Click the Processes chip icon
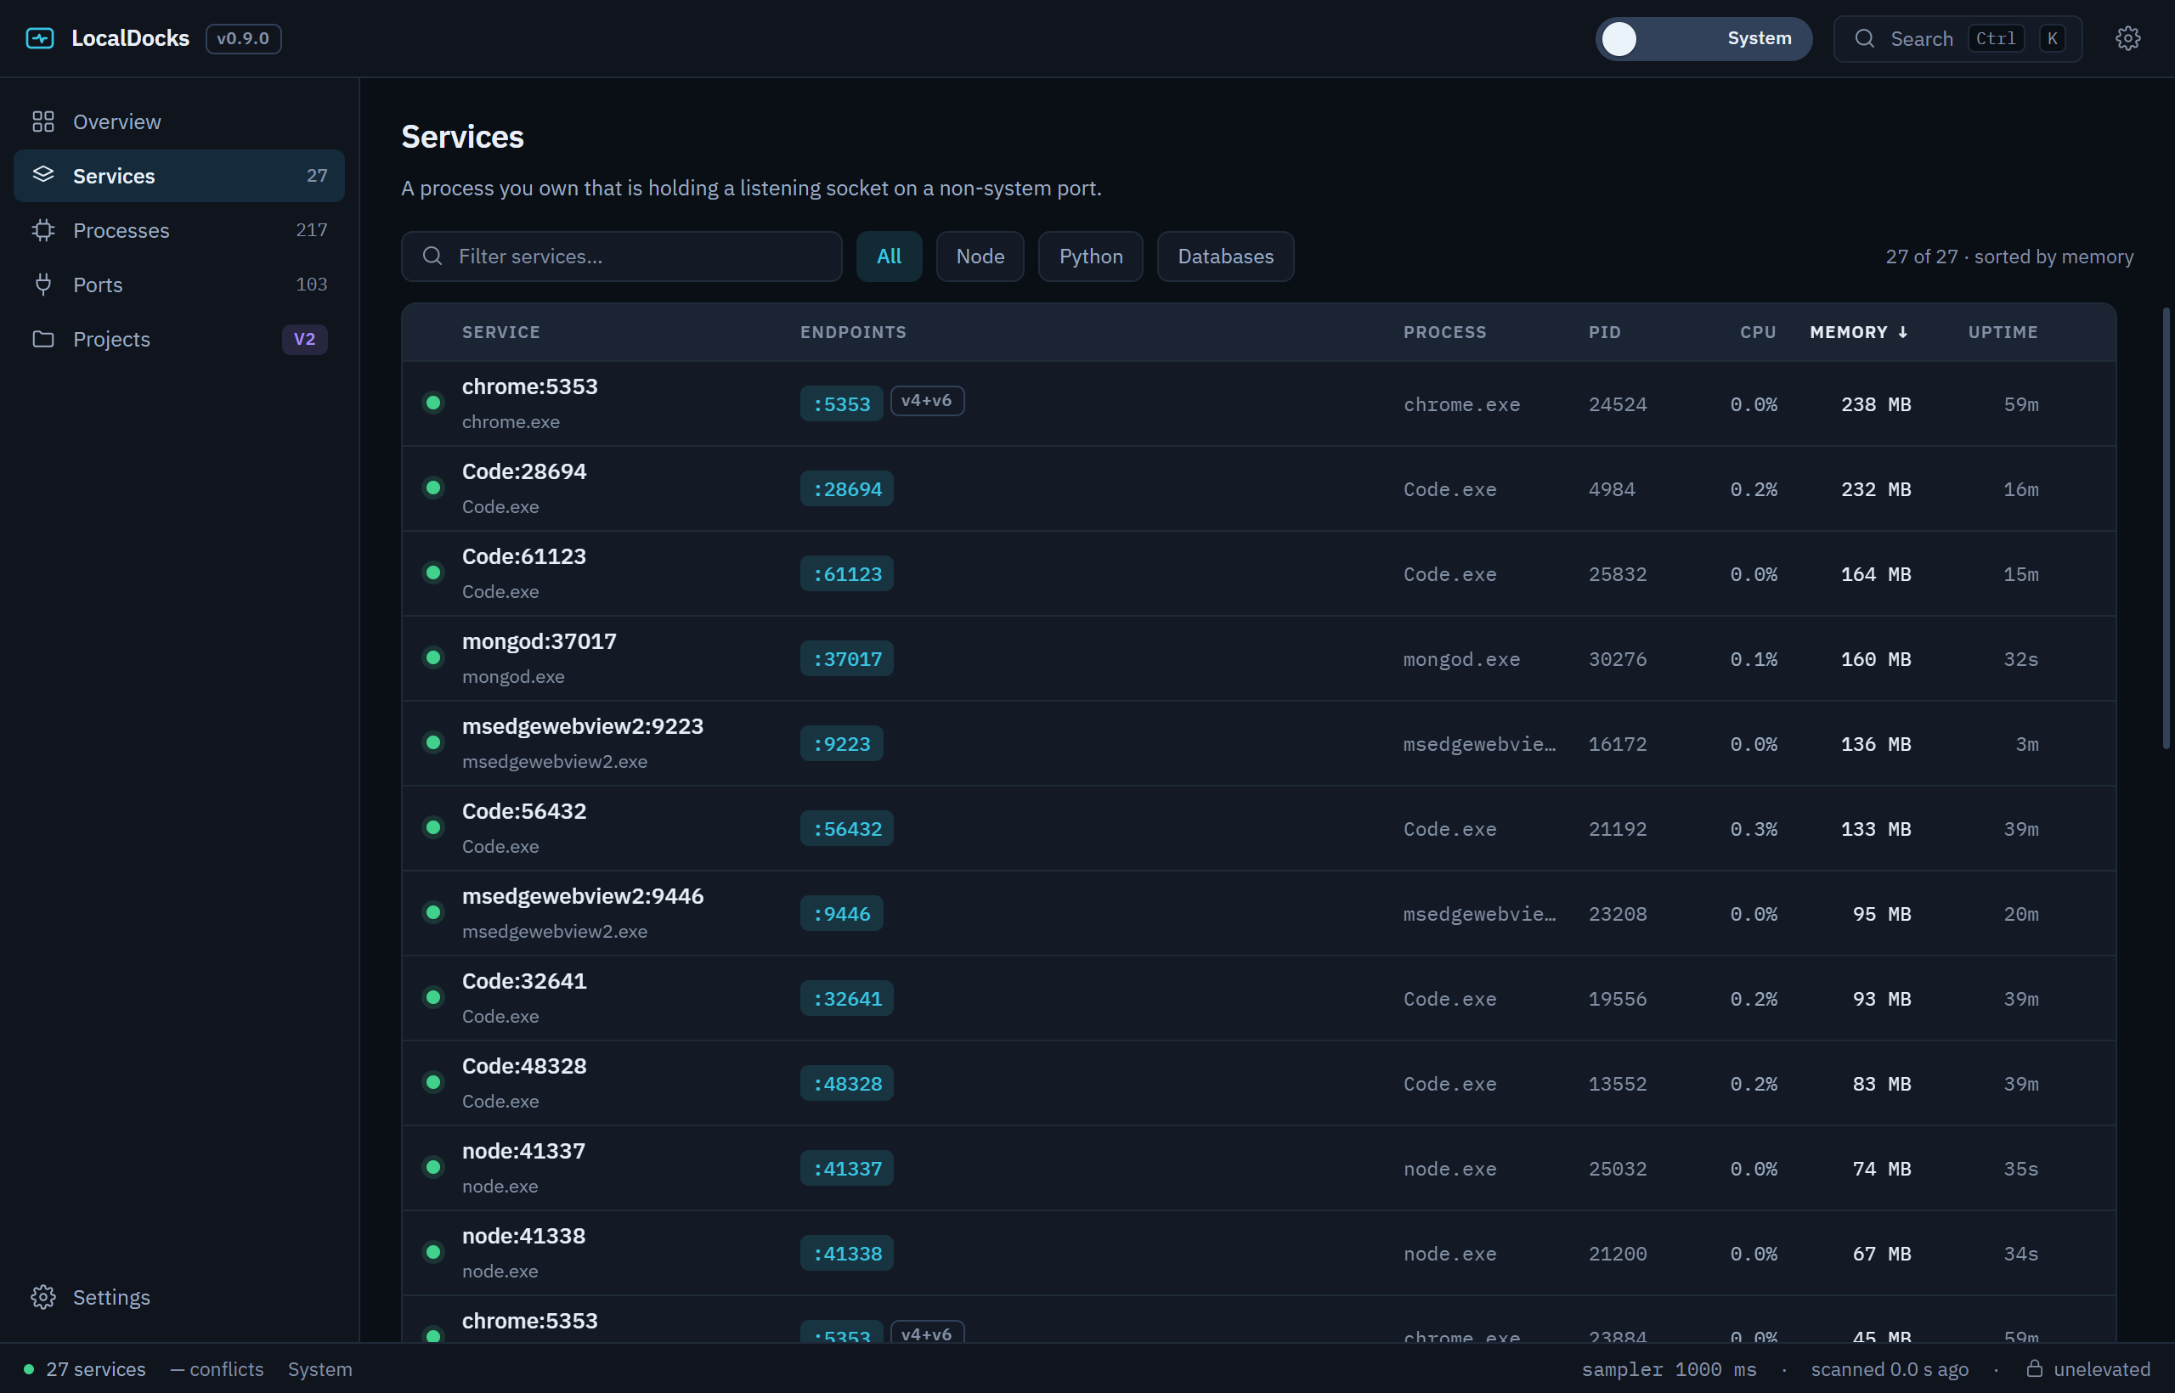 [x=43, y=229]
